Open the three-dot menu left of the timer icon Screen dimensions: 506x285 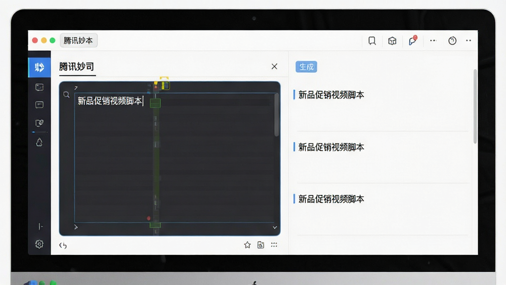coord(433,41)
